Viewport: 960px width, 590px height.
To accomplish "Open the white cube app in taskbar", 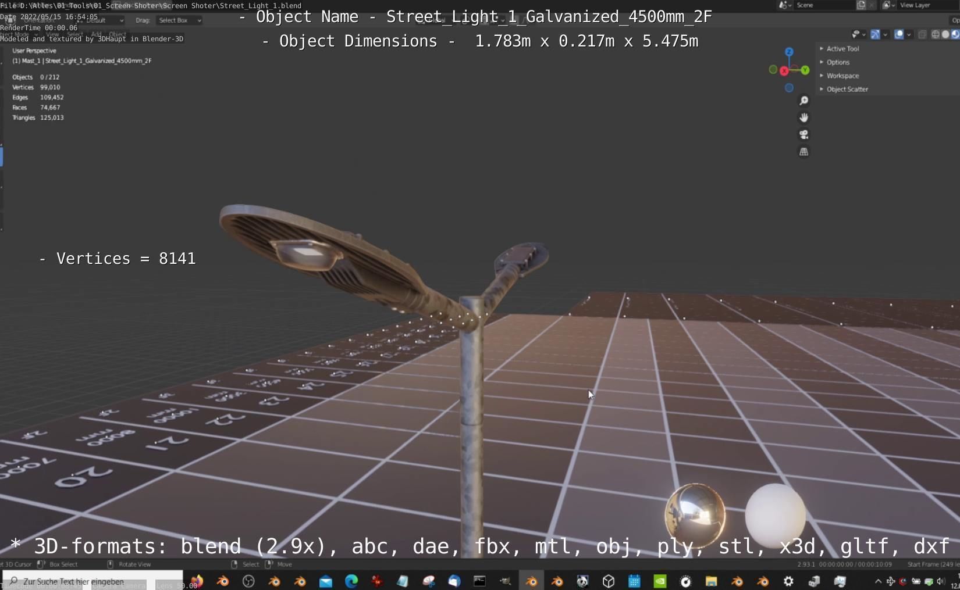I will (x=609, y=581).
